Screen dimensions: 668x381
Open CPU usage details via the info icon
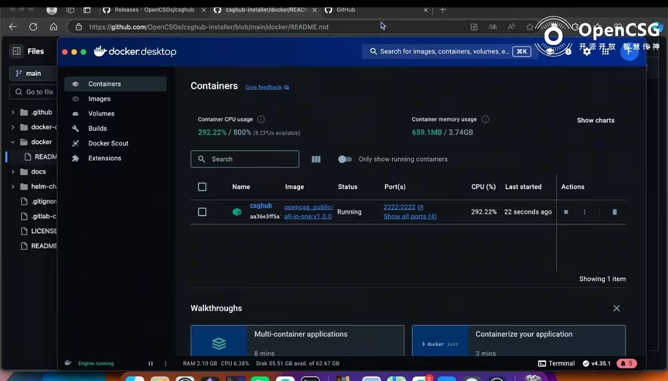pyautogui.click(x=259, y=119)
